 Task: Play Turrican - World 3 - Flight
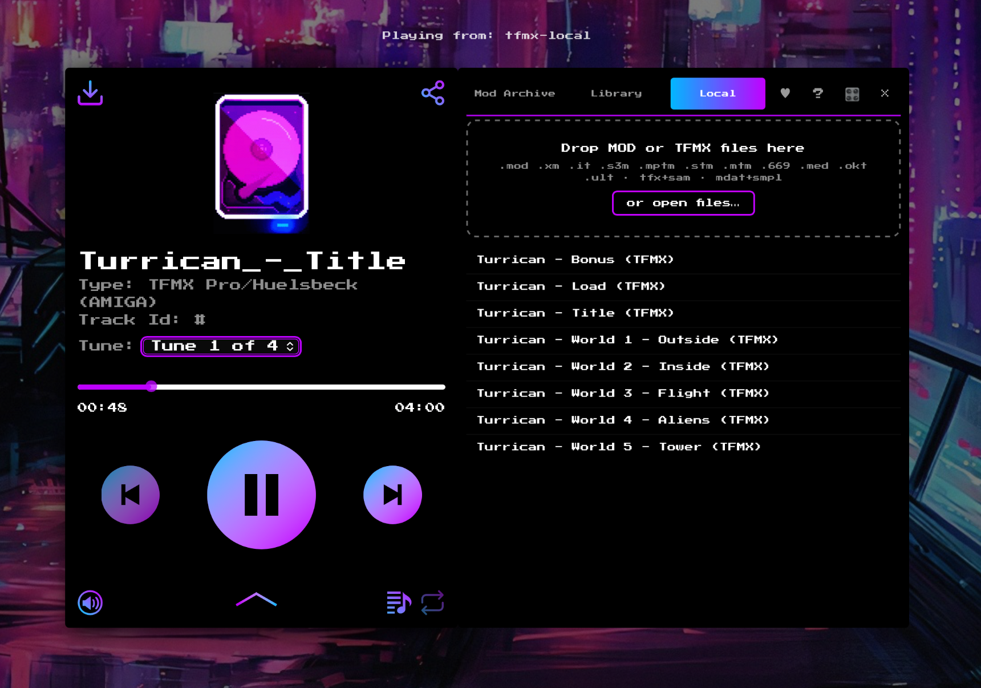click(683, 394)
